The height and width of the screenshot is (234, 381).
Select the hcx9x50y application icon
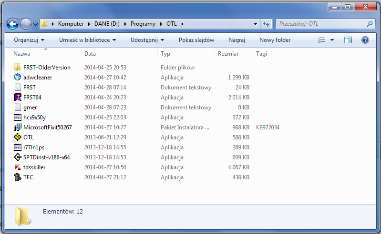pos(18,117)
